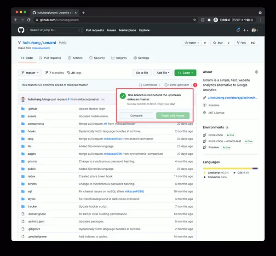276x256 pixels.
Task: Open the Actions tab
Action: click(75, 58)
